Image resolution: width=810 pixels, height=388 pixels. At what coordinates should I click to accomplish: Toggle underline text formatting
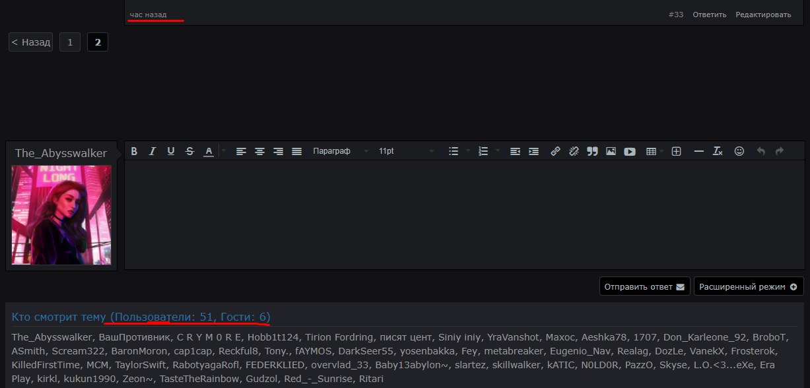[x=171, y=151]
